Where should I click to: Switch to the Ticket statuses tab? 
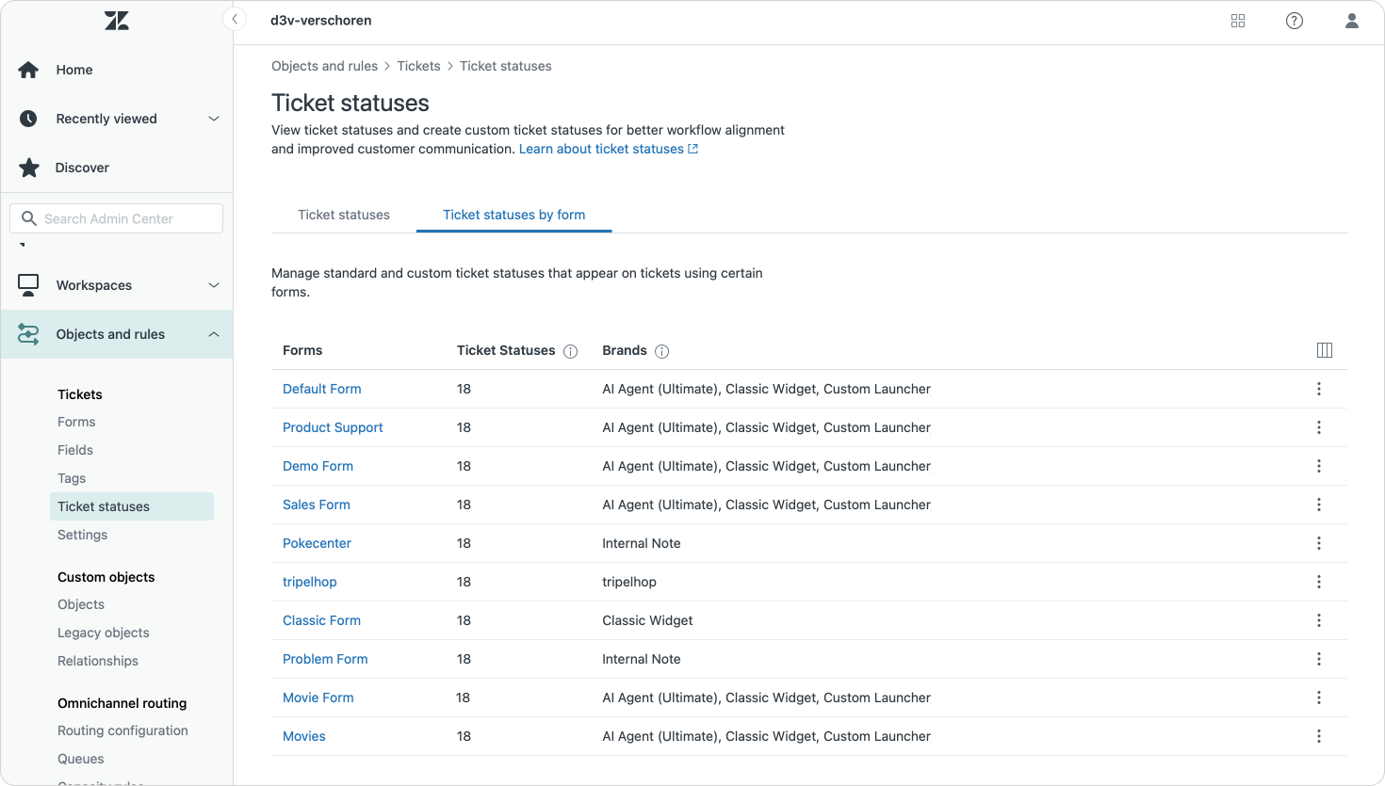344,215
